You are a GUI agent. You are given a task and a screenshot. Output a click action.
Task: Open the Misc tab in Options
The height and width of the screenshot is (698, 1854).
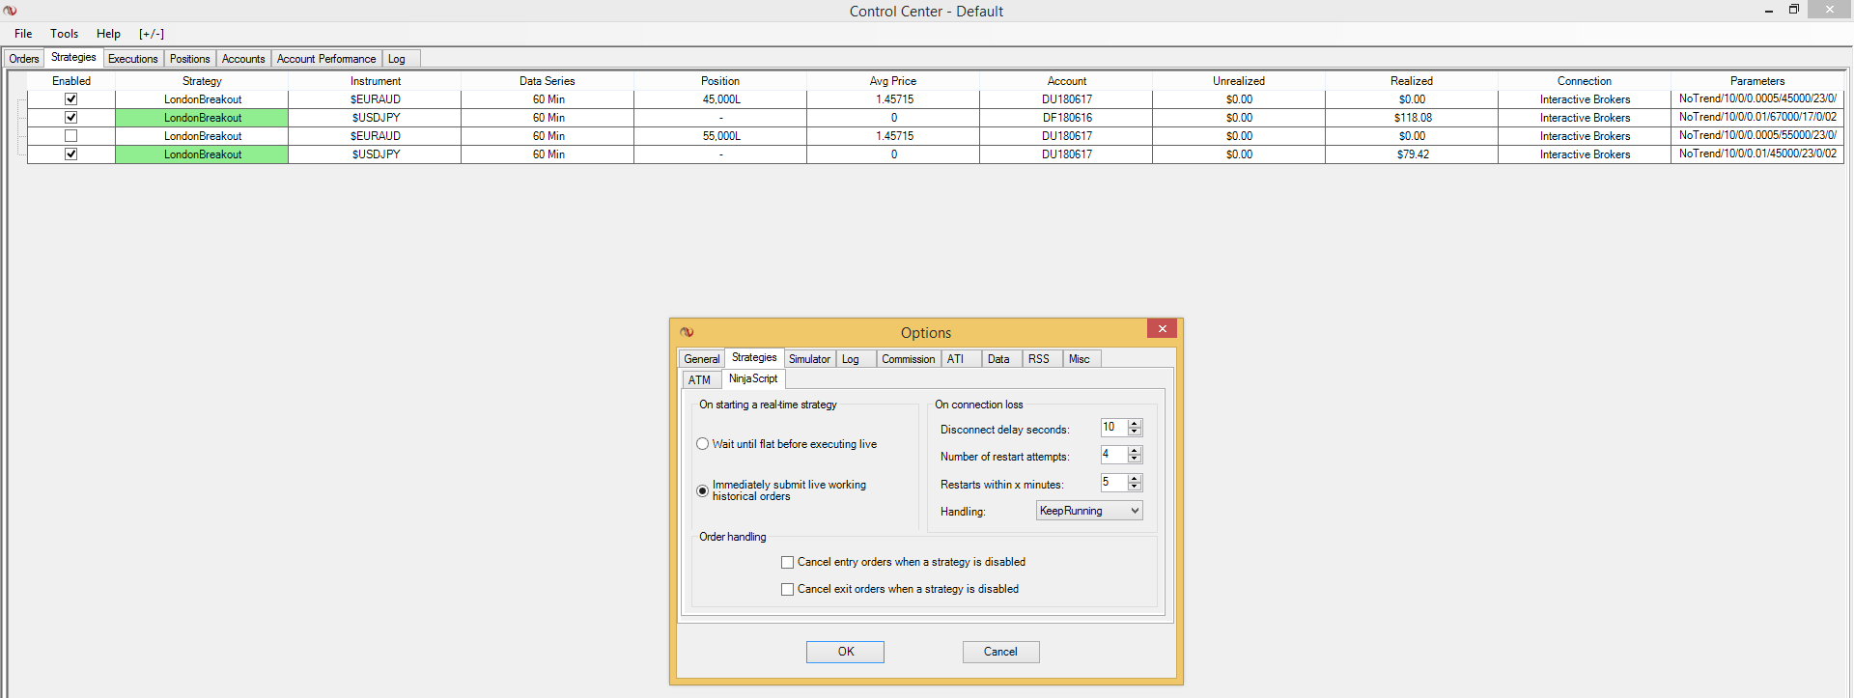[1080, 359]
